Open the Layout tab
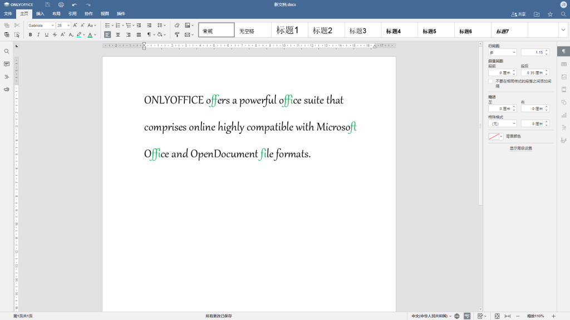This screenshot has height=320, width=570. (x=56, y=14)
